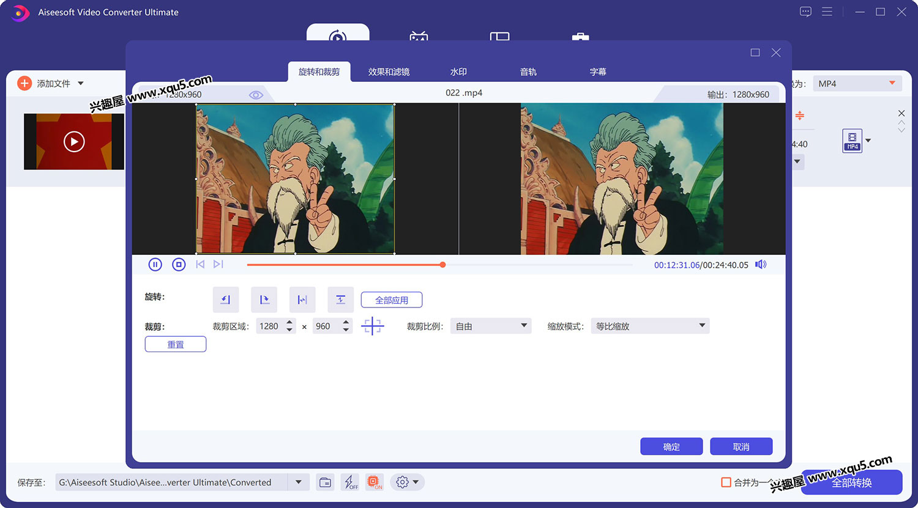Open the output folder icon
The height and width of the screenshot is (508, 918).
tap(326, 482)
